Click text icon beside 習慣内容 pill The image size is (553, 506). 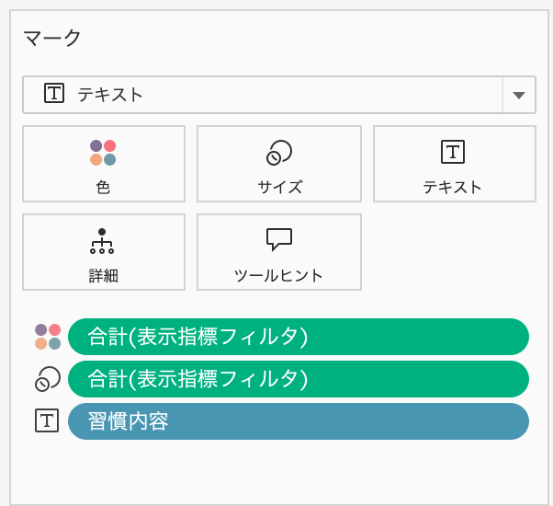[x=47, y=420]
